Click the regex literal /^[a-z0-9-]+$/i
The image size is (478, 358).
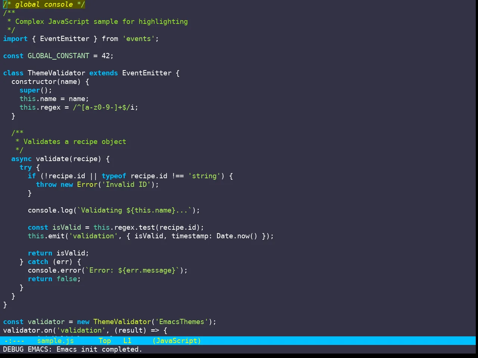point(103,107)
